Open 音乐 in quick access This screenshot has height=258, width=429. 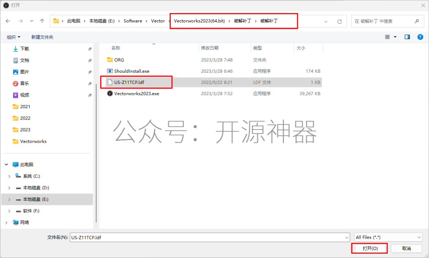pyautogui.click(x=25, y=83)
